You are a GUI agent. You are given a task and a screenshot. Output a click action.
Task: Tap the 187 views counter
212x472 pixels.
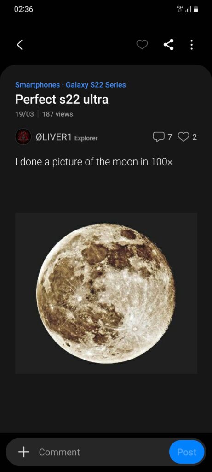tap(57, 114)
